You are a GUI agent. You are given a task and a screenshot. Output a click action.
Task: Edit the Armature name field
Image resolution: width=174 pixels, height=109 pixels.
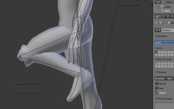[167, 30]
